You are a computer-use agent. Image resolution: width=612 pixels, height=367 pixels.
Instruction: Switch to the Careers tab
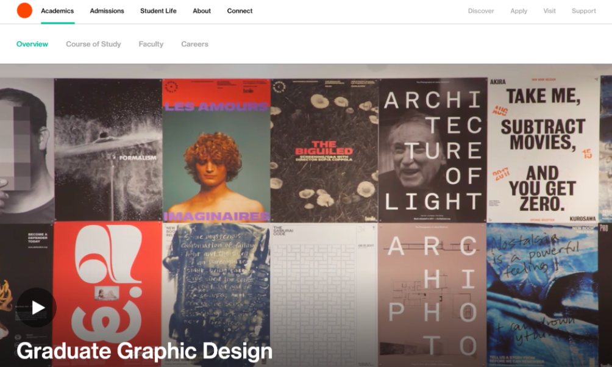[194, 44]
